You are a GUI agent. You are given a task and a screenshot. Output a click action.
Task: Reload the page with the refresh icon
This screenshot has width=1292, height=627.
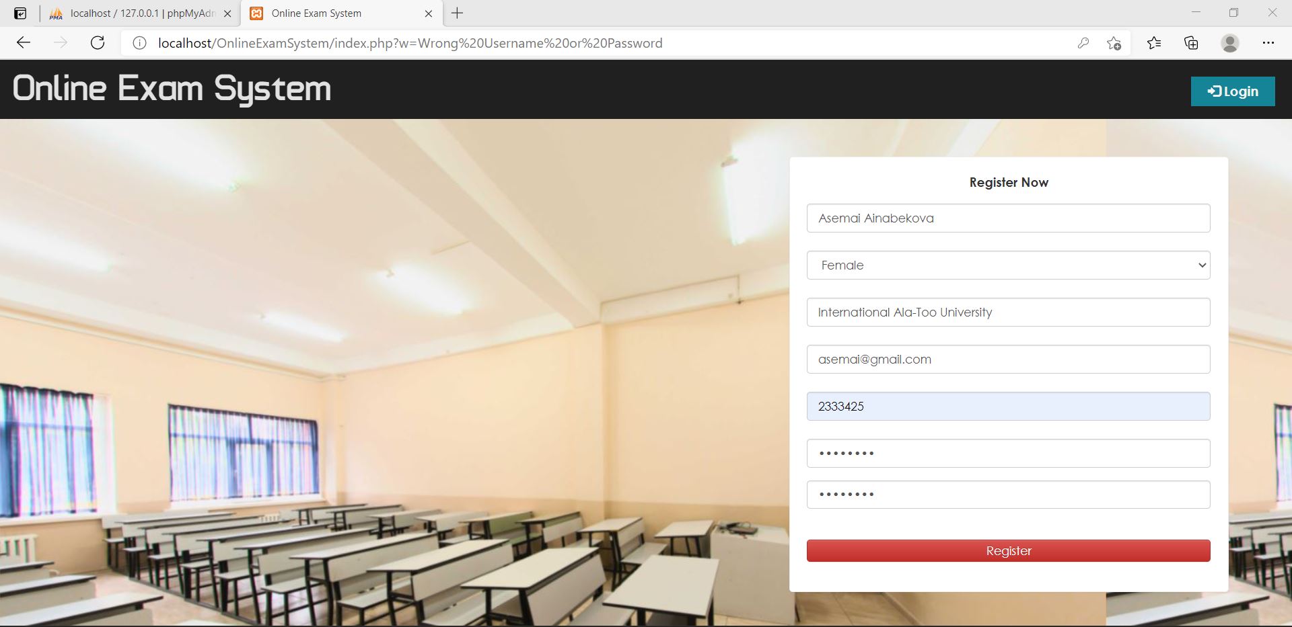(98, 43)
